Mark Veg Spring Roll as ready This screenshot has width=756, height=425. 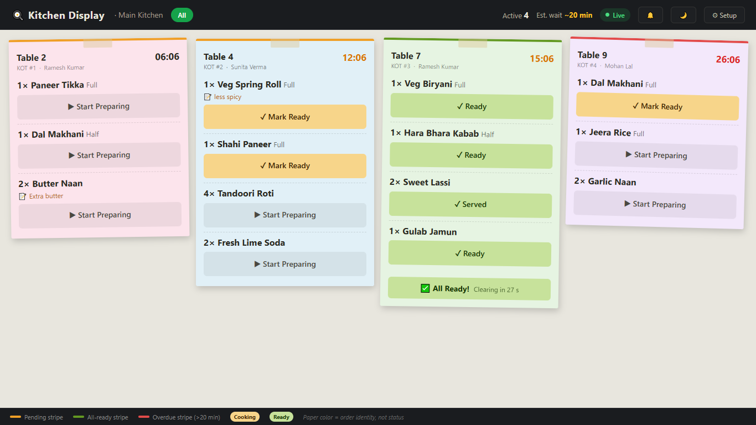coord(285,117)
